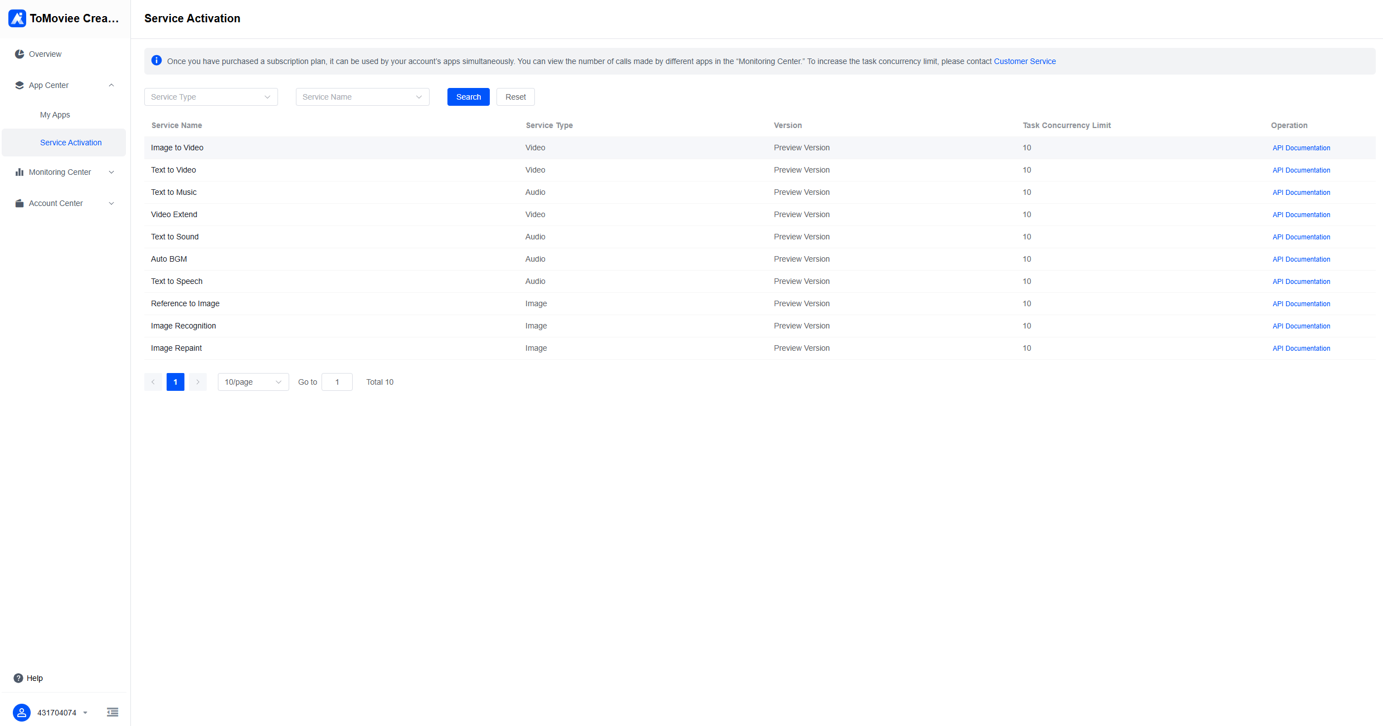
Task: Open API Documentation for Text to Music
Action: 1301,193
